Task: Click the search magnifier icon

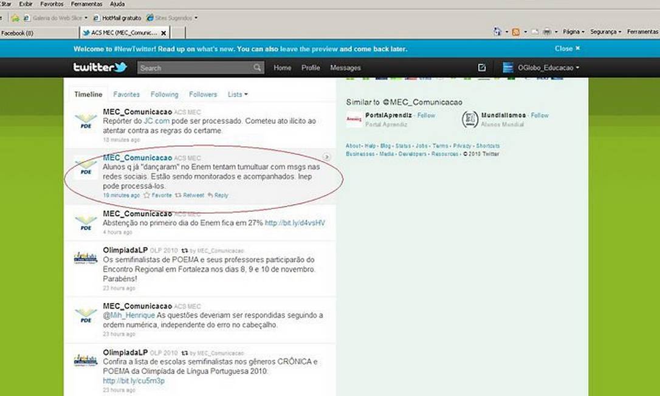Action: click(x=258, y=68)
